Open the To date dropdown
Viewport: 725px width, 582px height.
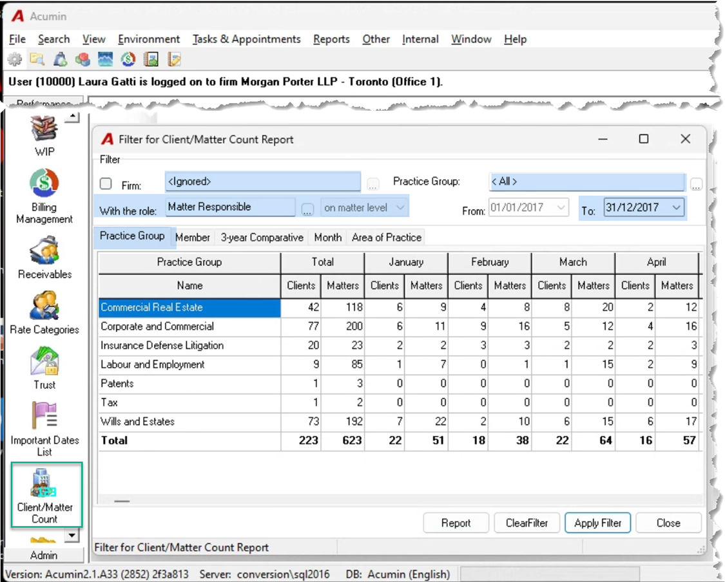pos(676,207)
